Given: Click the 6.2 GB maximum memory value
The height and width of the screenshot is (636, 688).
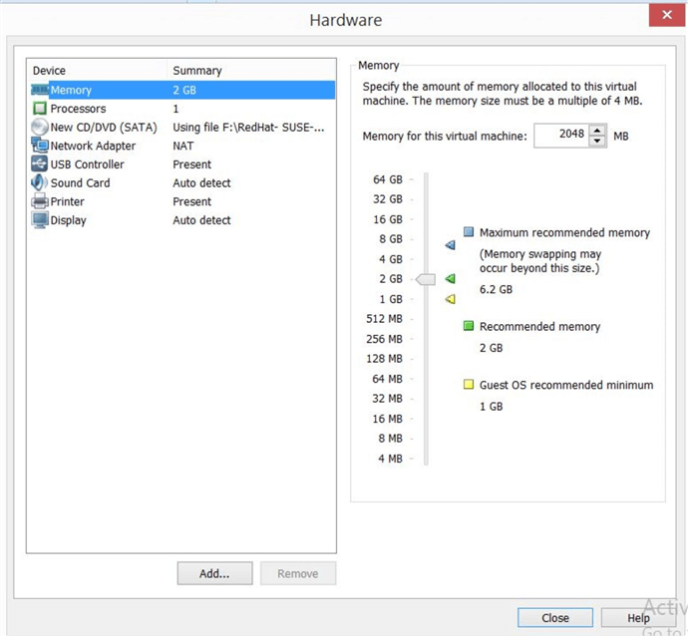Looking at the screenshot, I should coord(496,289).
